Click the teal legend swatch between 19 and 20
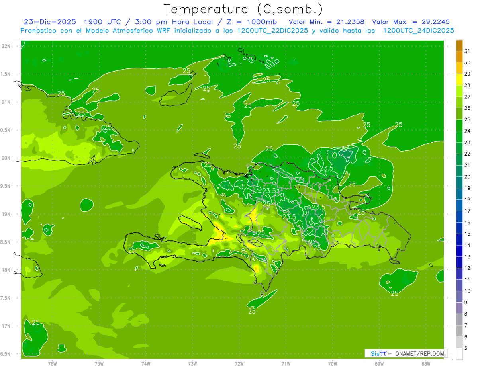Image resolution: width=478 pixels, height=369 pixels. coord(459,182)
